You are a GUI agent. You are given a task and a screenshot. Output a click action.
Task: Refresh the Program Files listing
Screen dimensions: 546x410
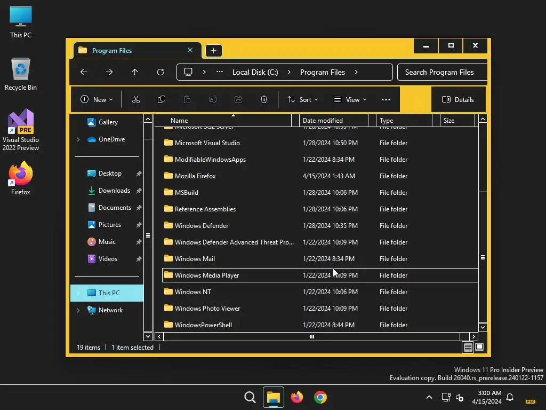160,72
